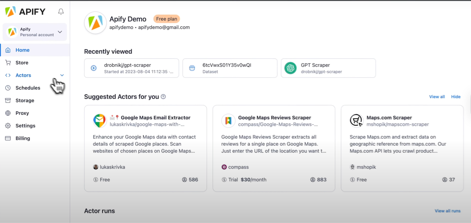Screen dimensions: 471x223
Task: Click the Home house icon
Action: pos(8,50)
